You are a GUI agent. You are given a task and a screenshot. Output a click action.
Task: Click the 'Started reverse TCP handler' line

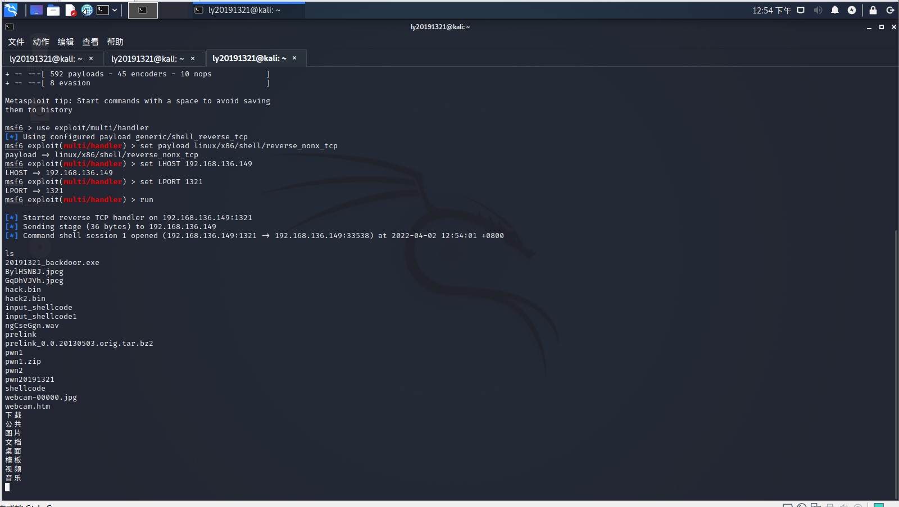(129, 218)
